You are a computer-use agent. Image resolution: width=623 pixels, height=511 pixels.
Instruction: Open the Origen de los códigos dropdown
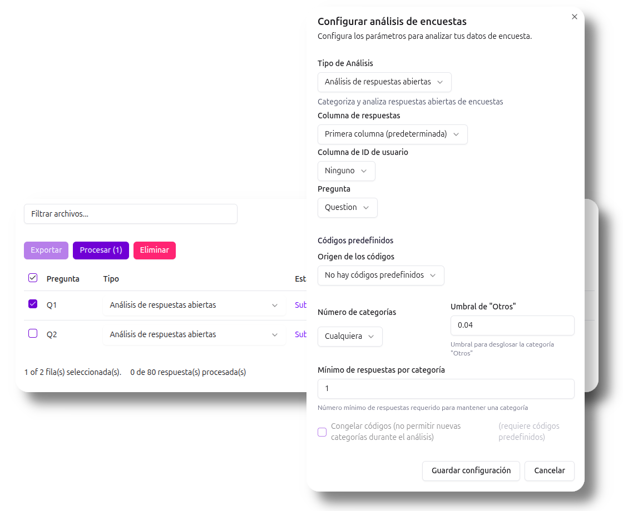380,275
